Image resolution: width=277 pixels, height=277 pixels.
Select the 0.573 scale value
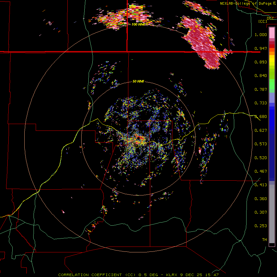tap(261, 144)
